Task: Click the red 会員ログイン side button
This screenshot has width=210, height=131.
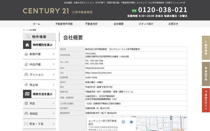Action: [x=206, y=100]
